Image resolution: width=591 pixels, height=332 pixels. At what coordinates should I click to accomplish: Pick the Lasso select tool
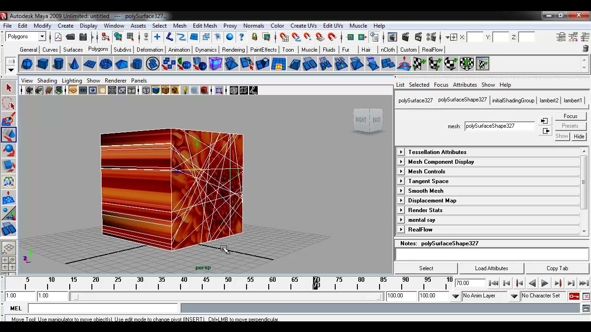(x=8, y=104)
